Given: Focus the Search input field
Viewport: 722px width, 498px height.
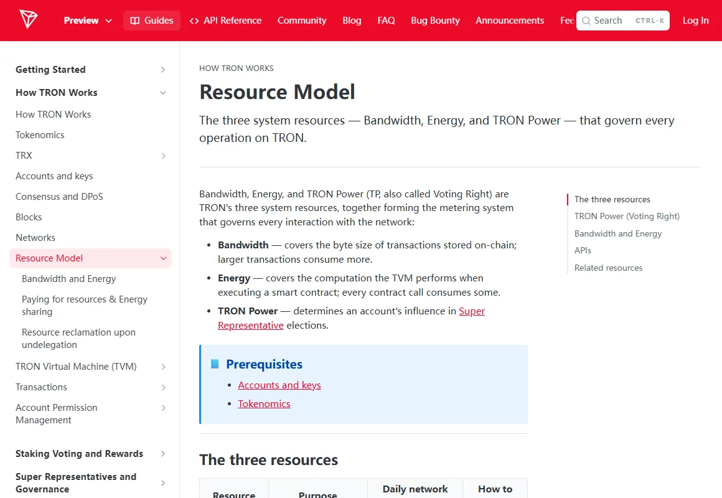Looking at the screenshot, I should point(622,21).
